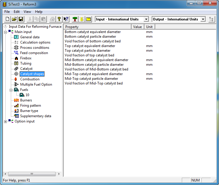Viewport: 219px width, 185px height.
Task: Click the Tubing icon in the tree
Action: (x=16, y=63)
